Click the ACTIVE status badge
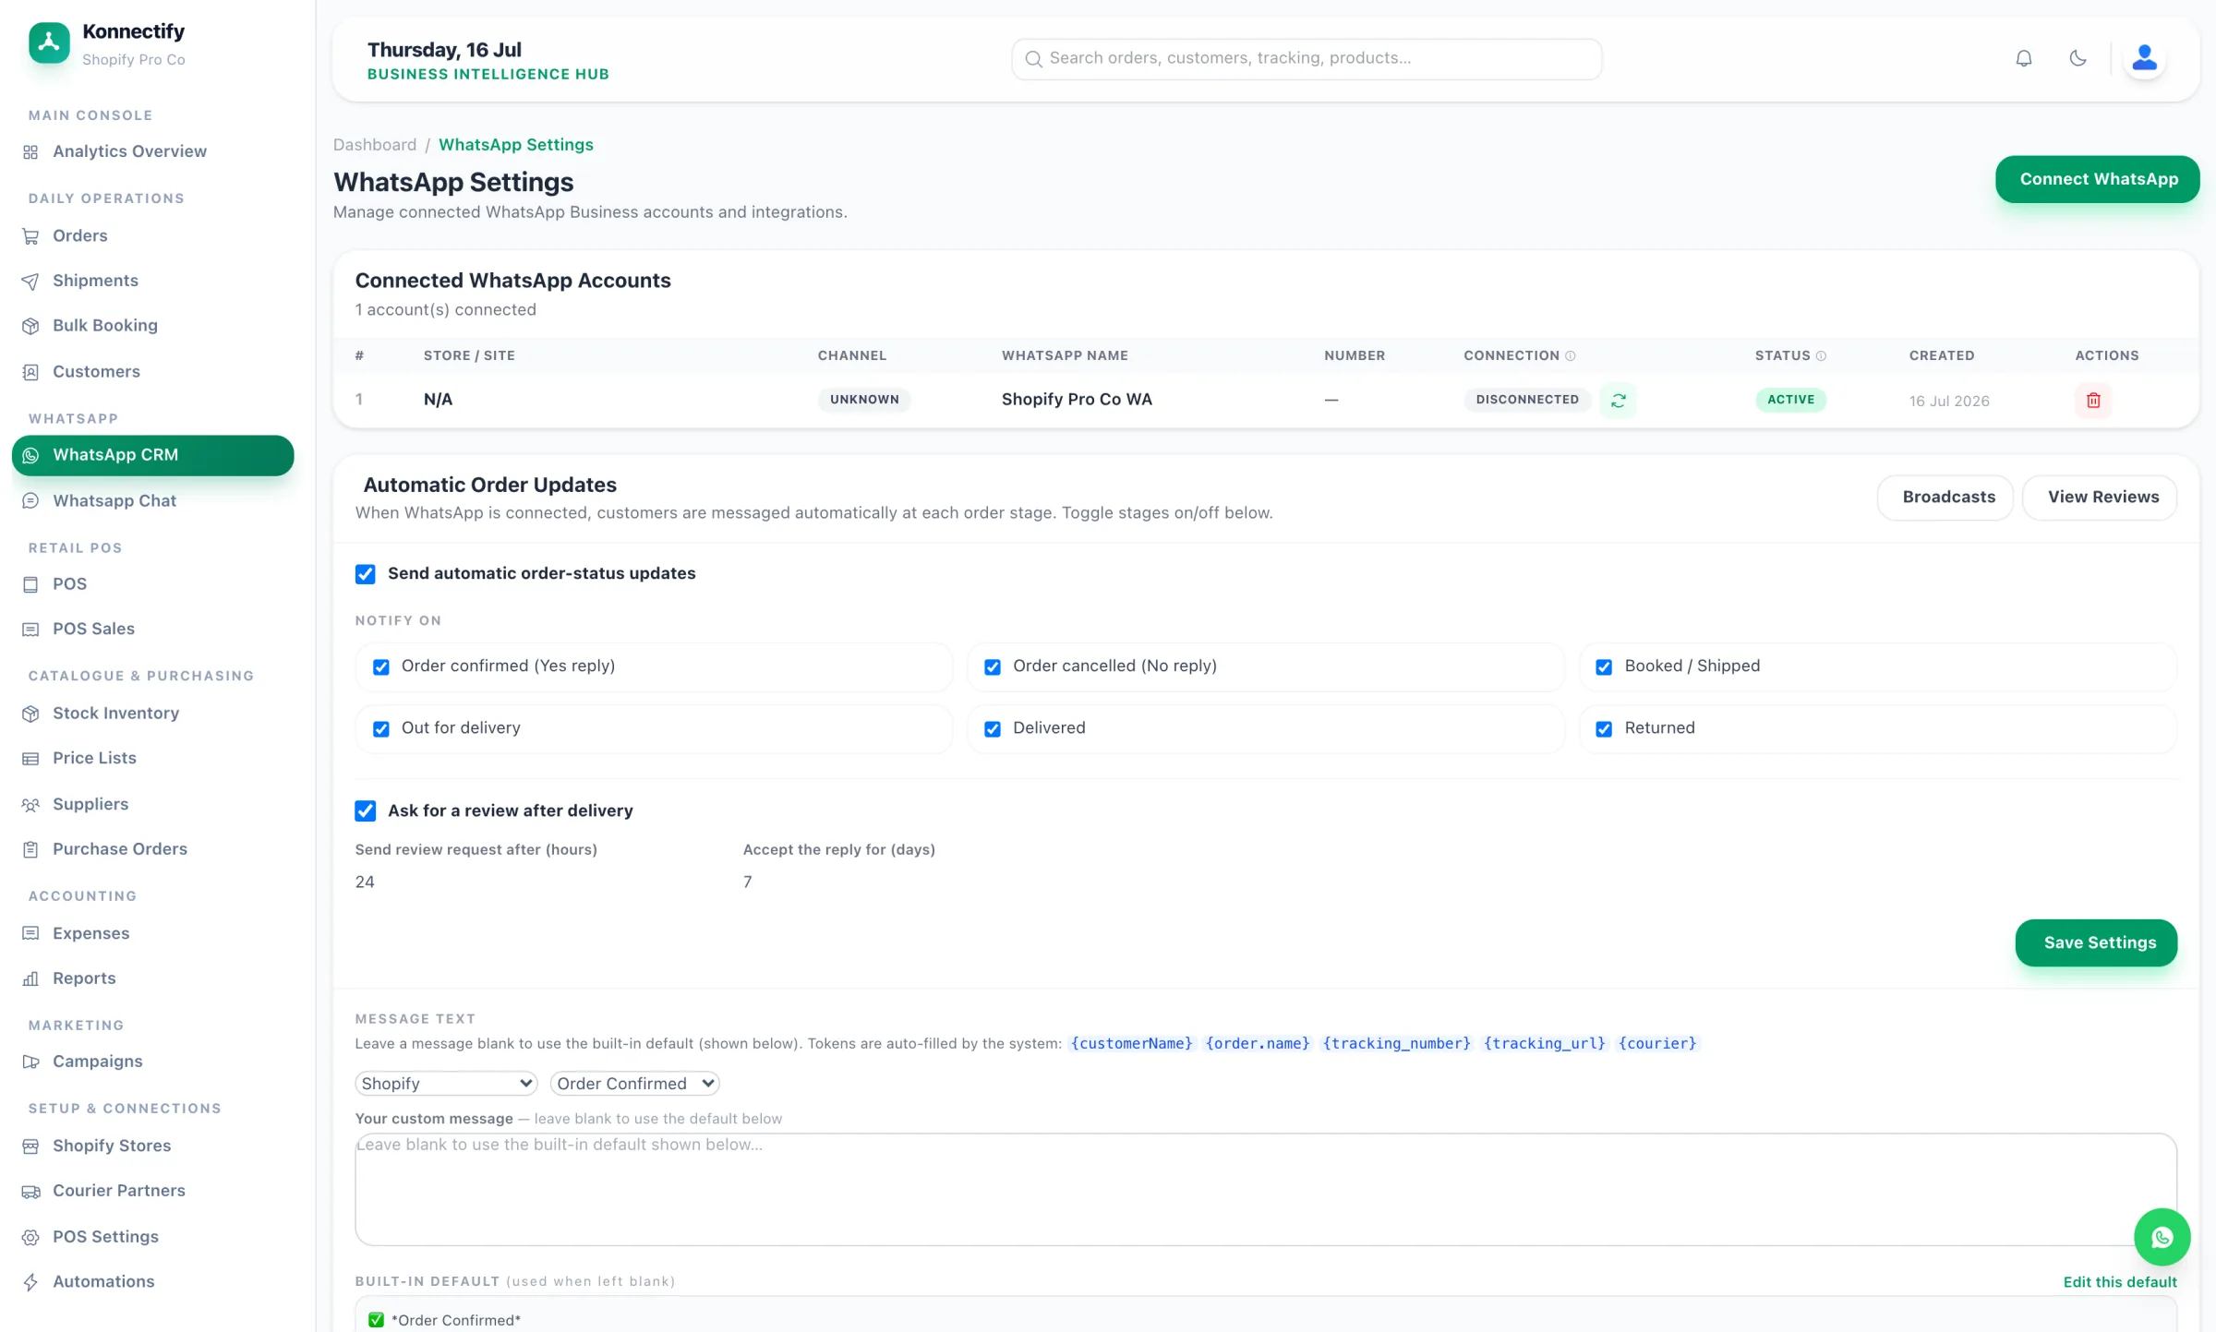 tap(1790, 400)
